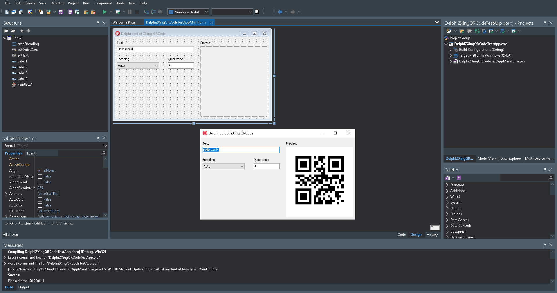Open Encoding dropdown in the running app
Image resolution: width=557 pixels, height=293 pixels.
(x=242, y=166)
